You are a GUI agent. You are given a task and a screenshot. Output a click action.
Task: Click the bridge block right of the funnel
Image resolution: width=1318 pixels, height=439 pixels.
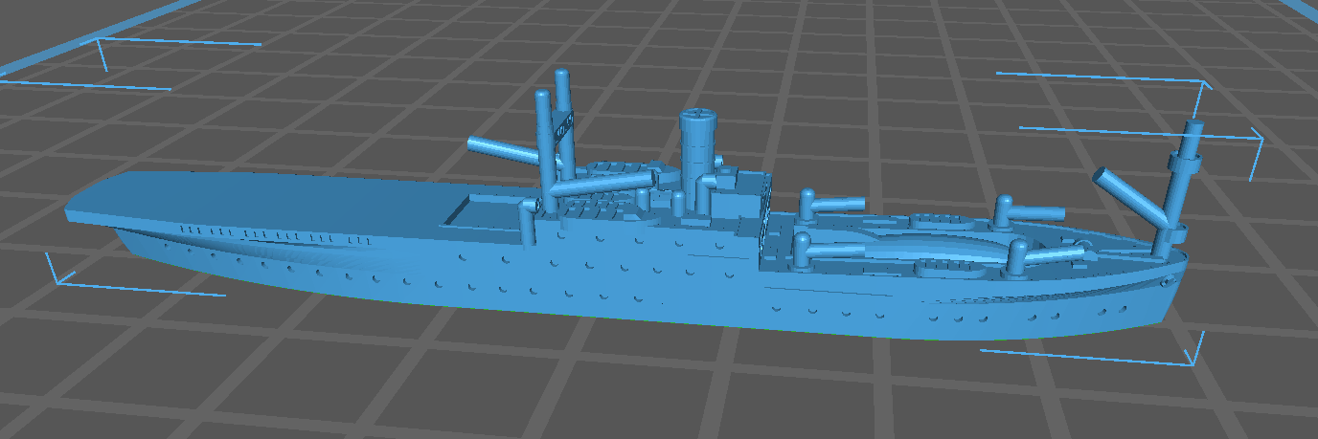click(x=739, y=199)
